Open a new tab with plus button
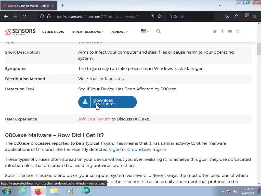This screenshot has width=261, height=196. point(62,6)
